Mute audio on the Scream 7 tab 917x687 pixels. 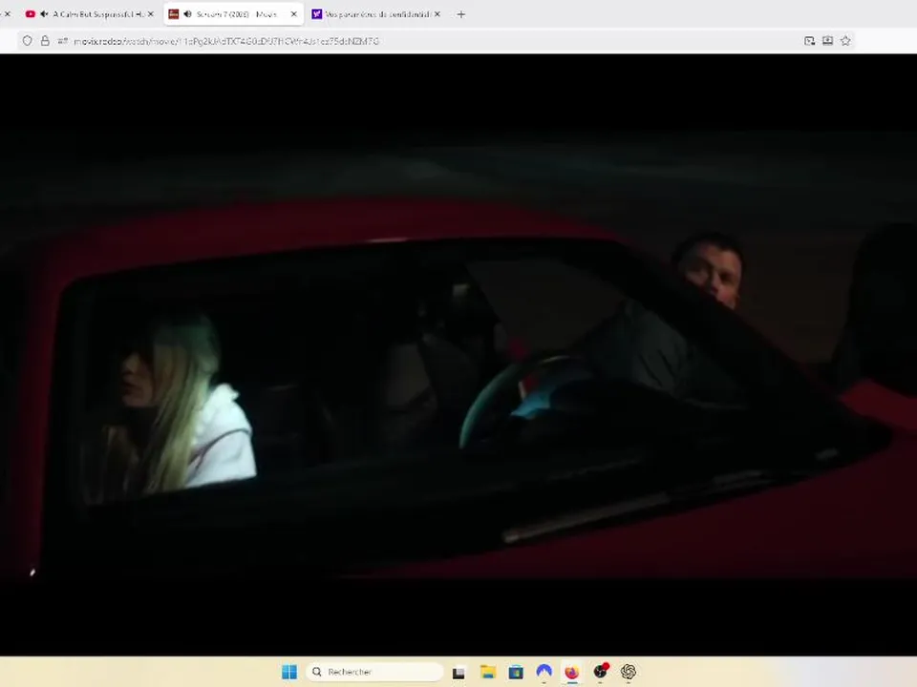pos(188,14)
